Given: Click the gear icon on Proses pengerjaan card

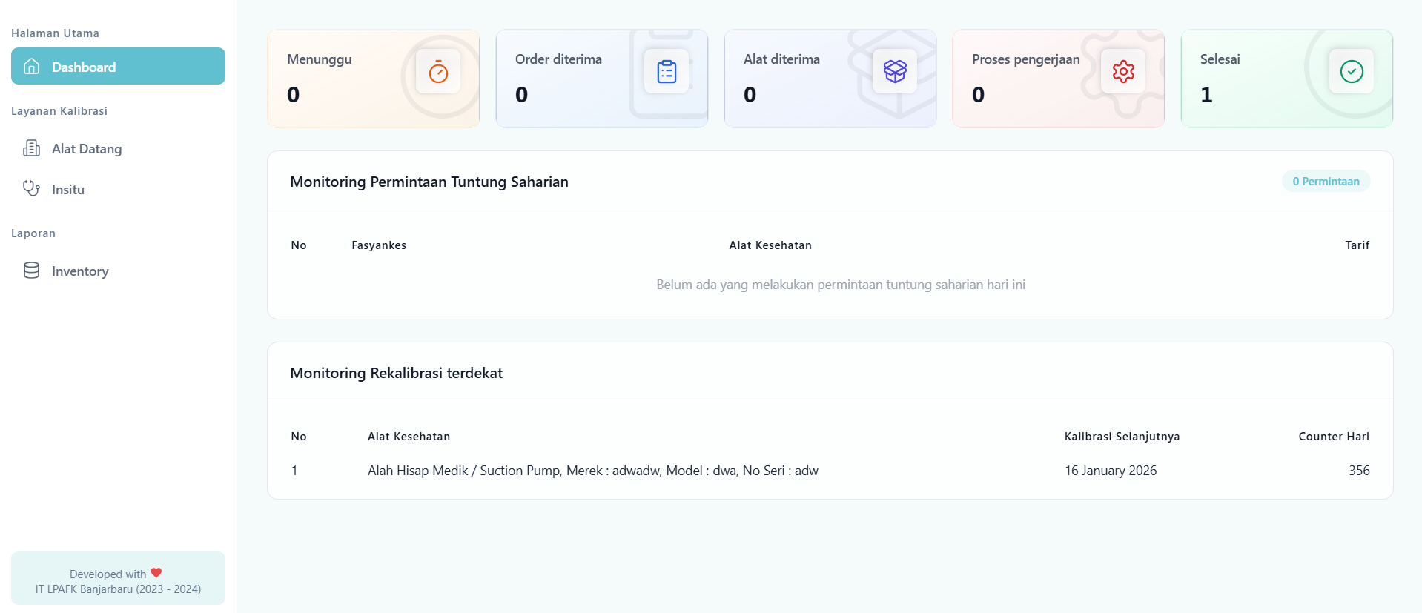Looking at the screenshot, I should click(1123, 71).
